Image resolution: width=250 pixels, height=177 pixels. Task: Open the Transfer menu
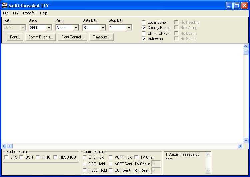point(29,13)
